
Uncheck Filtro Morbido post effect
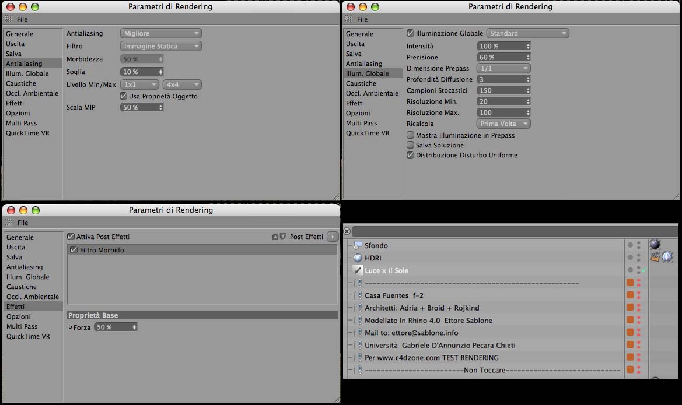74,250
